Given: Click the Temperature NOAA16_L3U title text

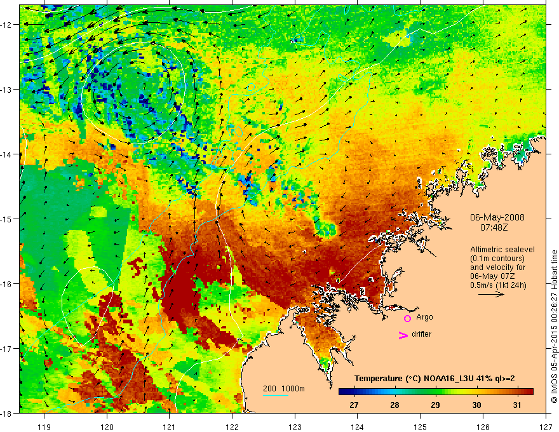Looking at the screenshot, I should click(x=434, y=379).
